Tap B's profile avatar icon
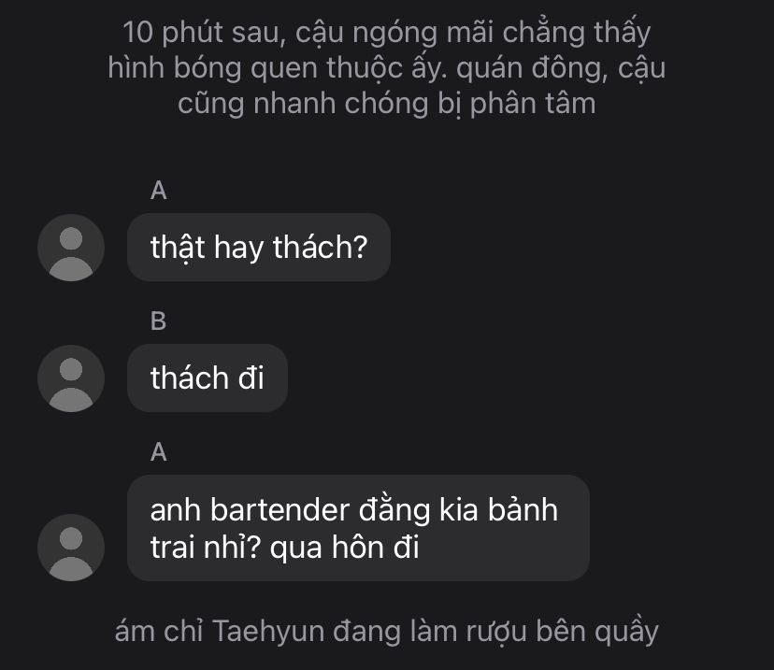 (x=71, y=378)
